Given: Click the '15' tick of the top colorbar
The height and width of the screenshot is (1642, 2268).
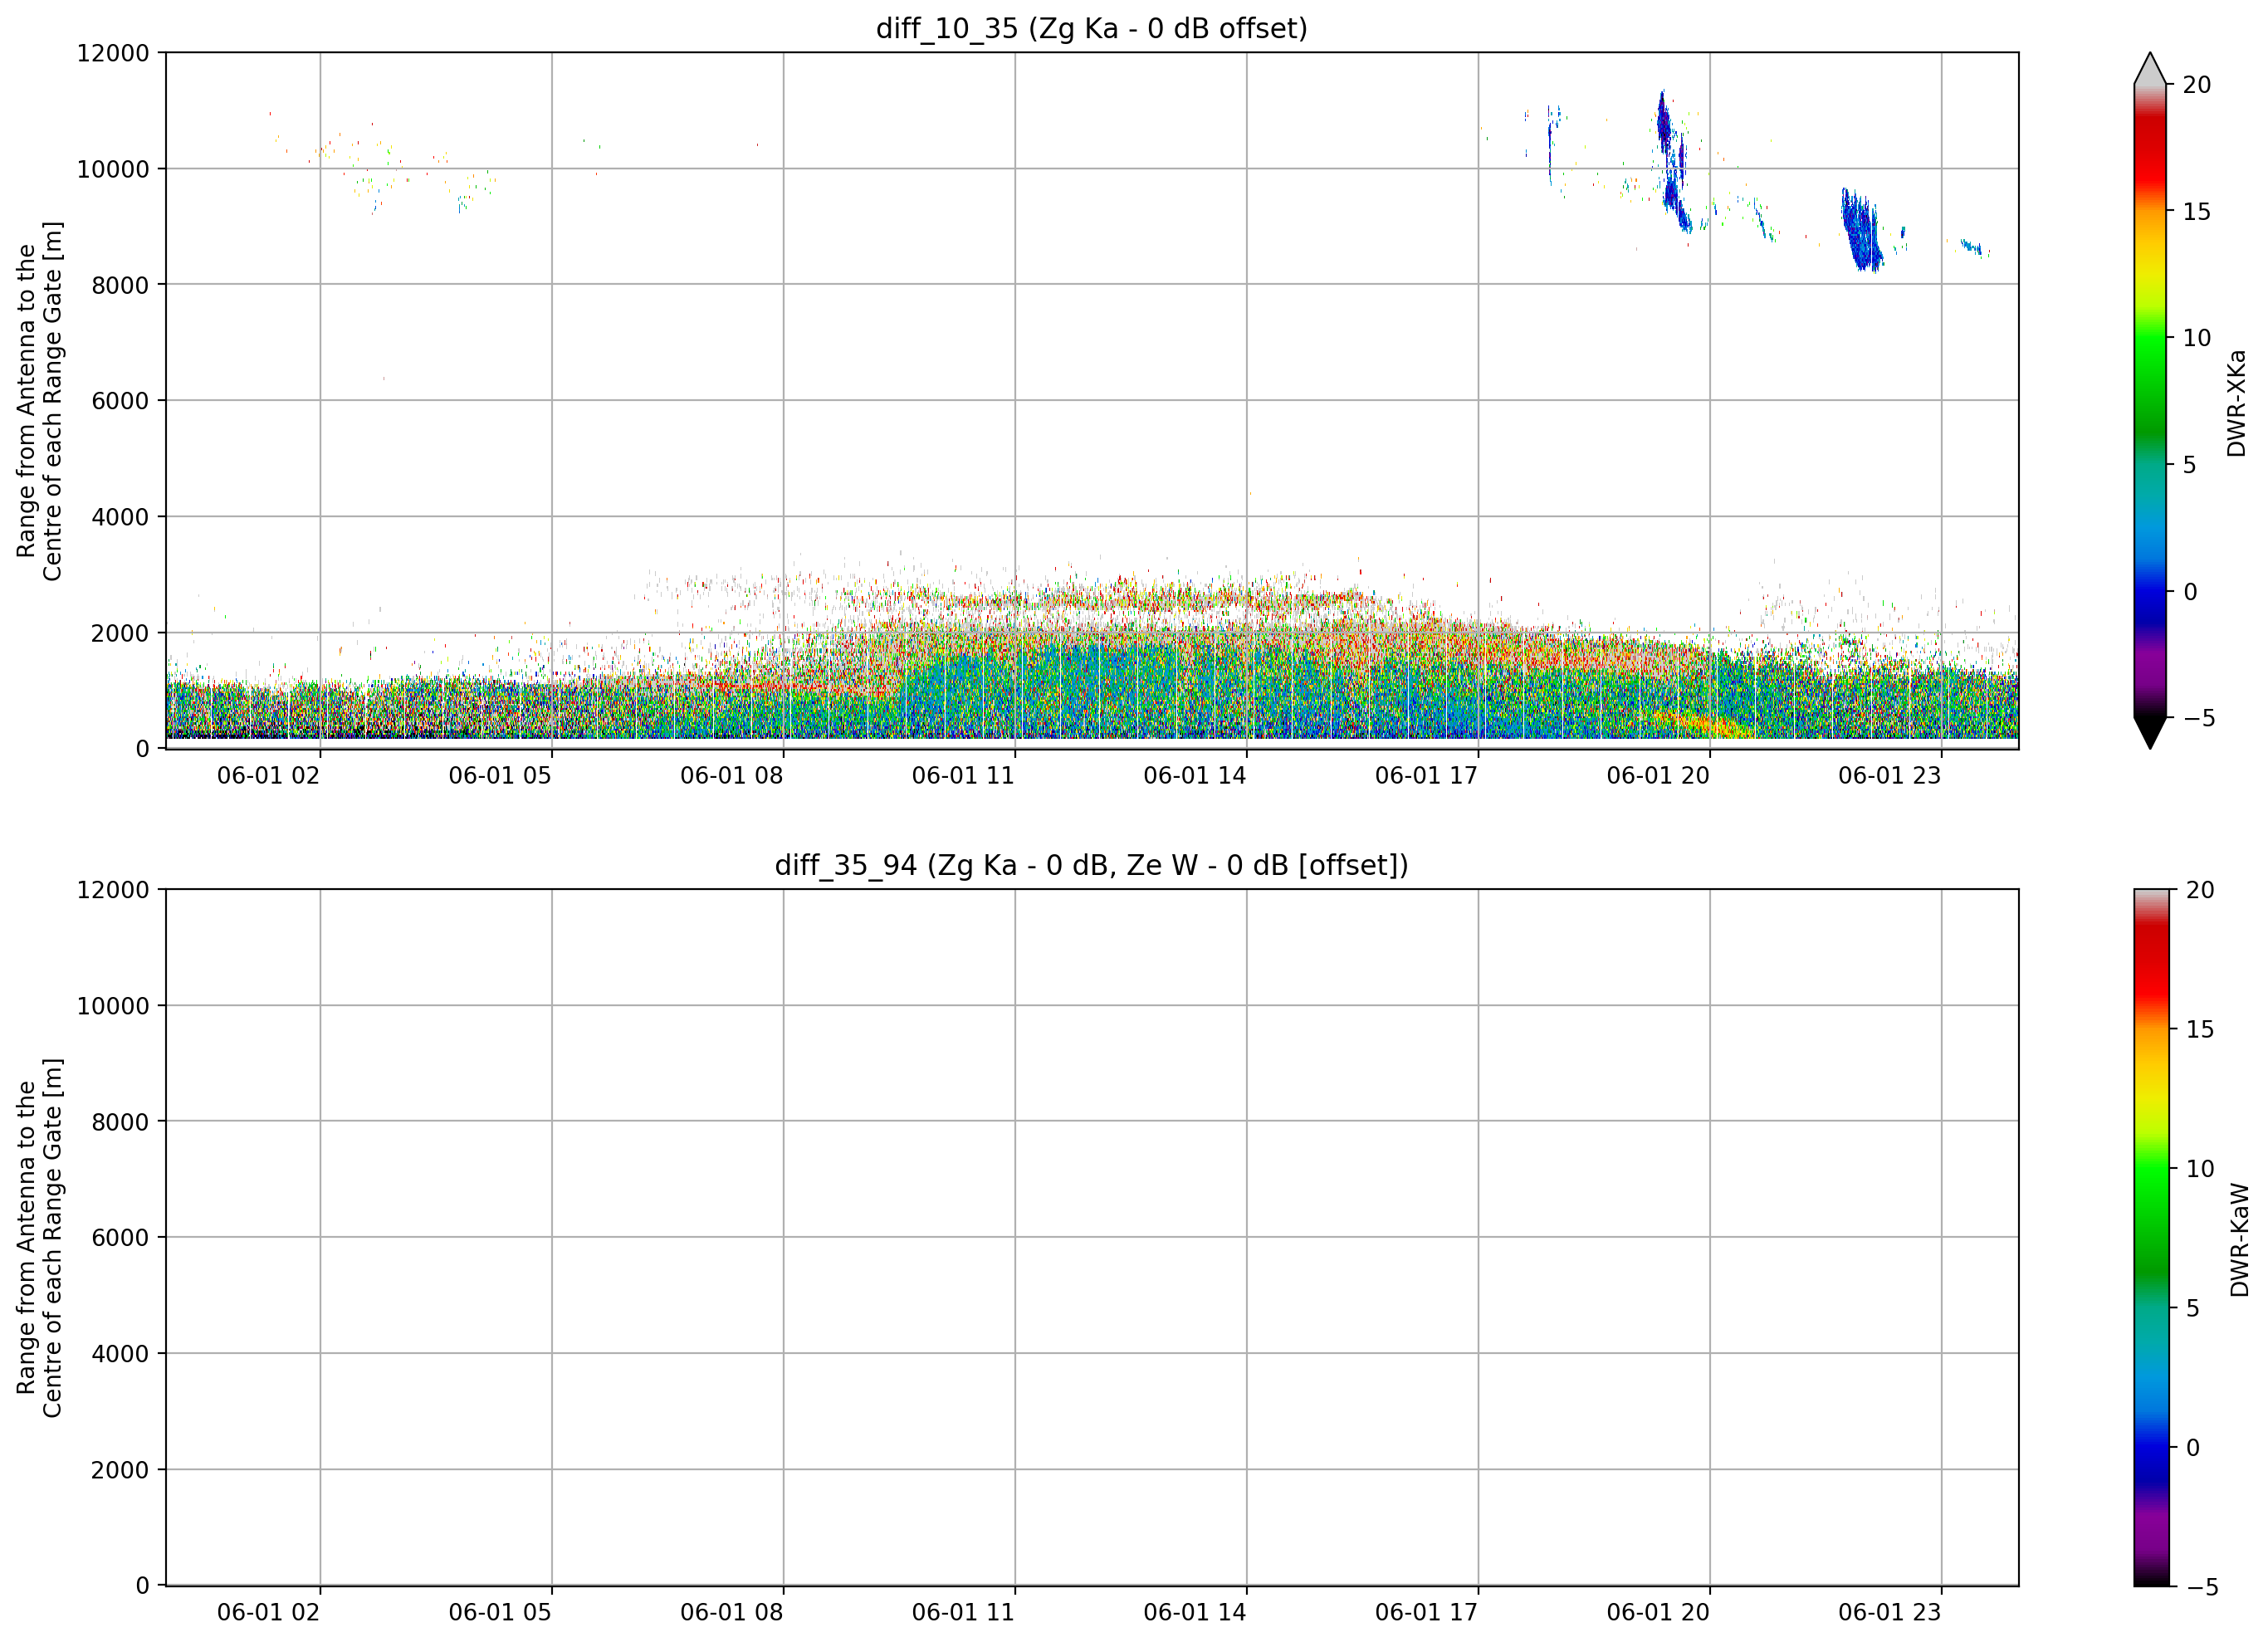Looking at the screenshot, I should (2196, 211).
